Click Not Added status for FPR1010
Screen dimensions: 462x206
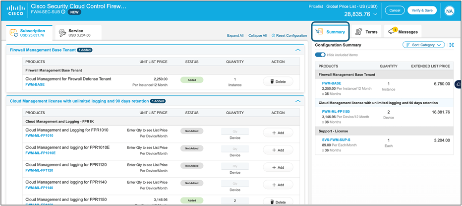[x=192, y=131]
